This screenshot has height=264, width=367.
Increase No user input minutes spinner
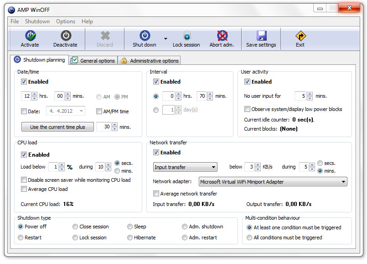[x=310, y=94]
